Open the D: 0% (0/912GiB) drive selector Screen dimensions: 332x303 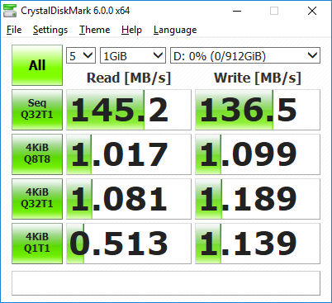(x=245, y=55)
